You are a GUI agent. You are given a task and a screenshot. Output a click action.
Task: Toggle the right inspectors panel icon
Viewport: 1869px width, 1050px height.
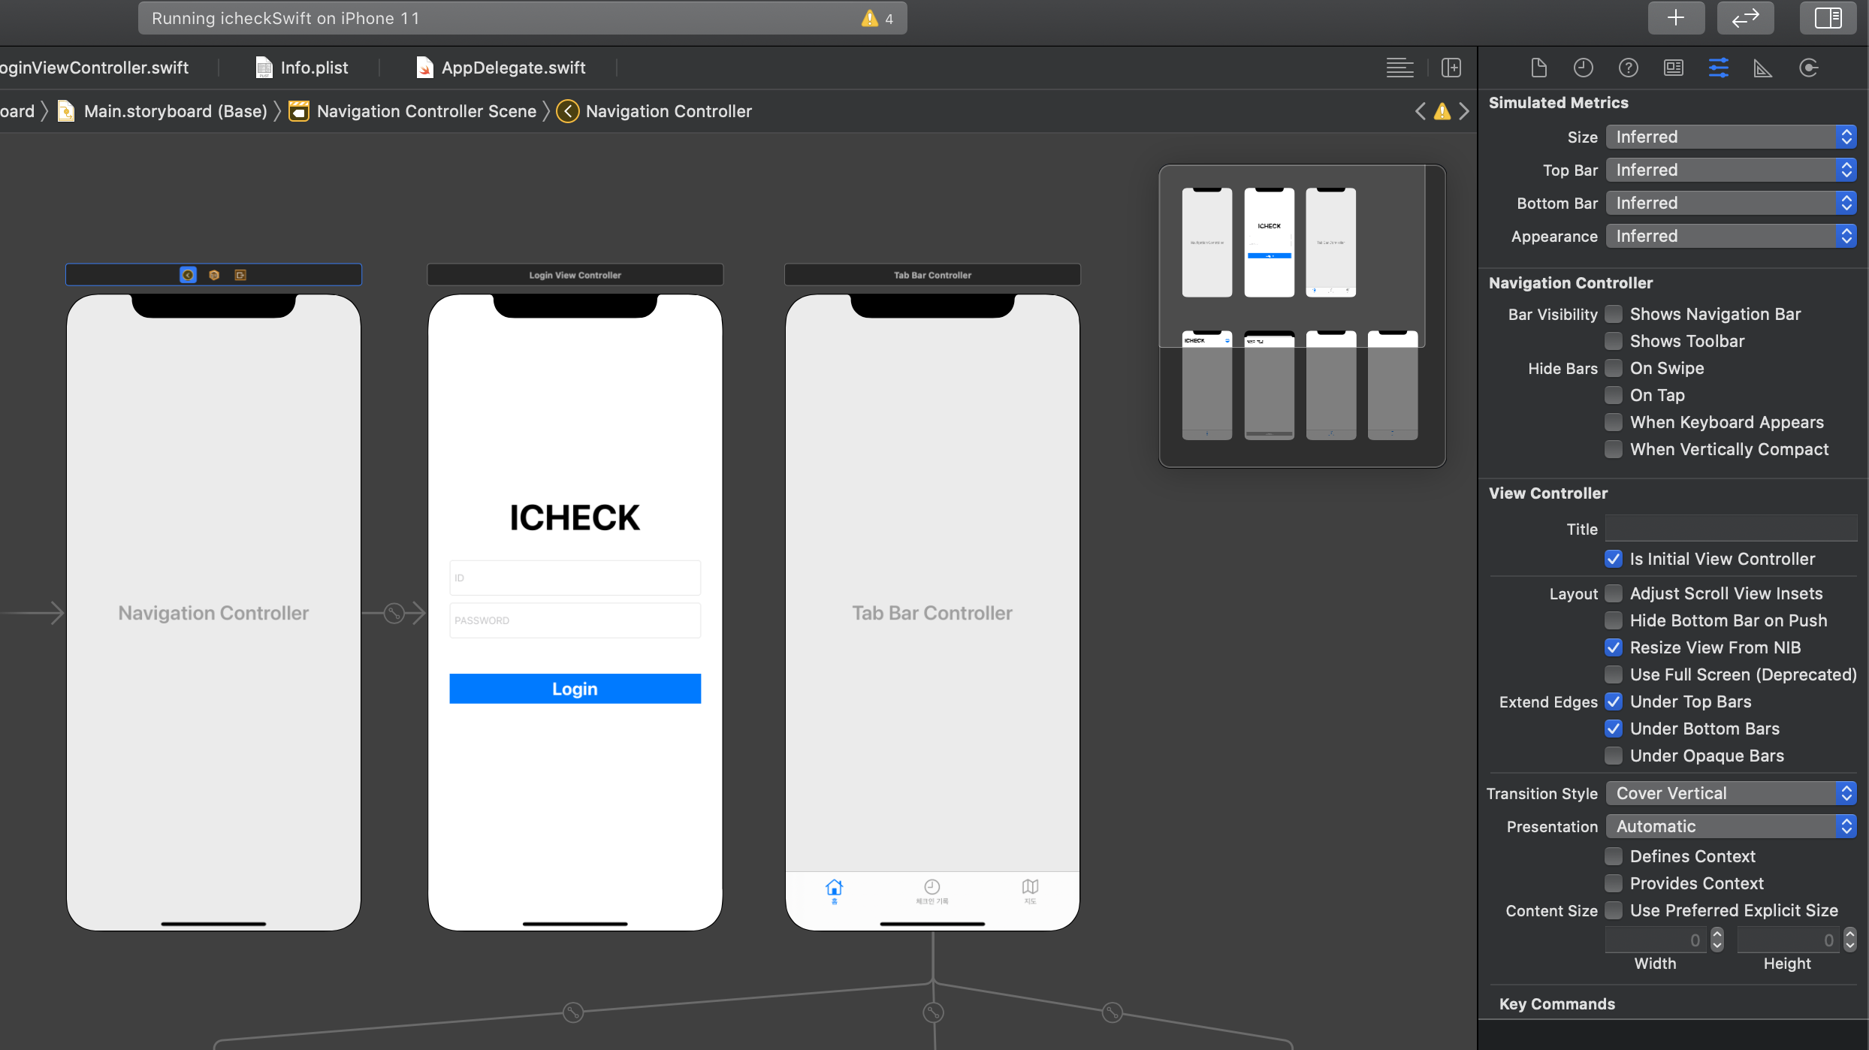[x=1827, y=18]
